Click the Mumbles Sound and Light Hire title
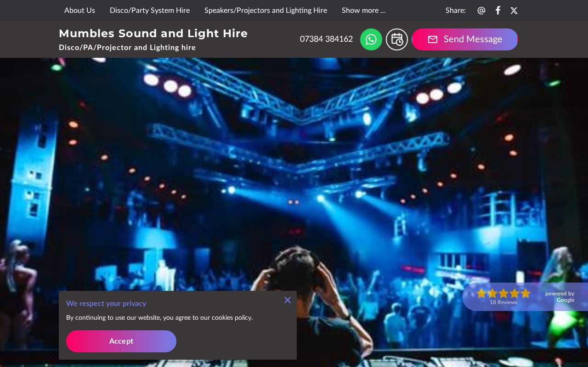 [x=153, y=33]
